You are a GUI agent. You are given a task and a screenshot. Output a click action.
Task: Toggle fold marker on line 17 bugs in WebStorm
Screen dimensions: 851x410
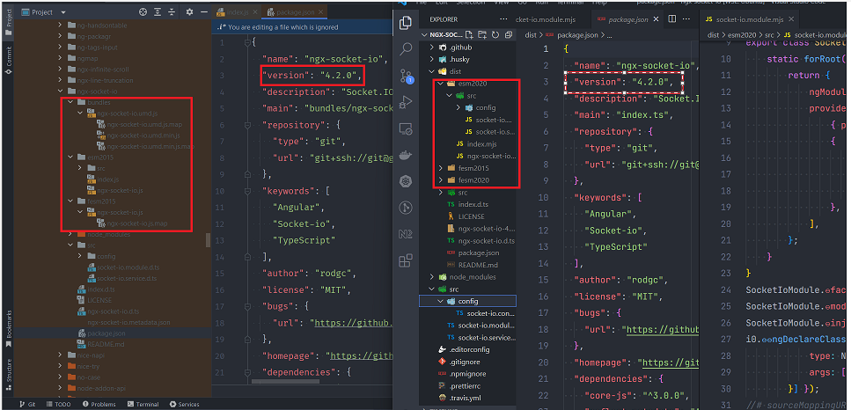(248, 306)
